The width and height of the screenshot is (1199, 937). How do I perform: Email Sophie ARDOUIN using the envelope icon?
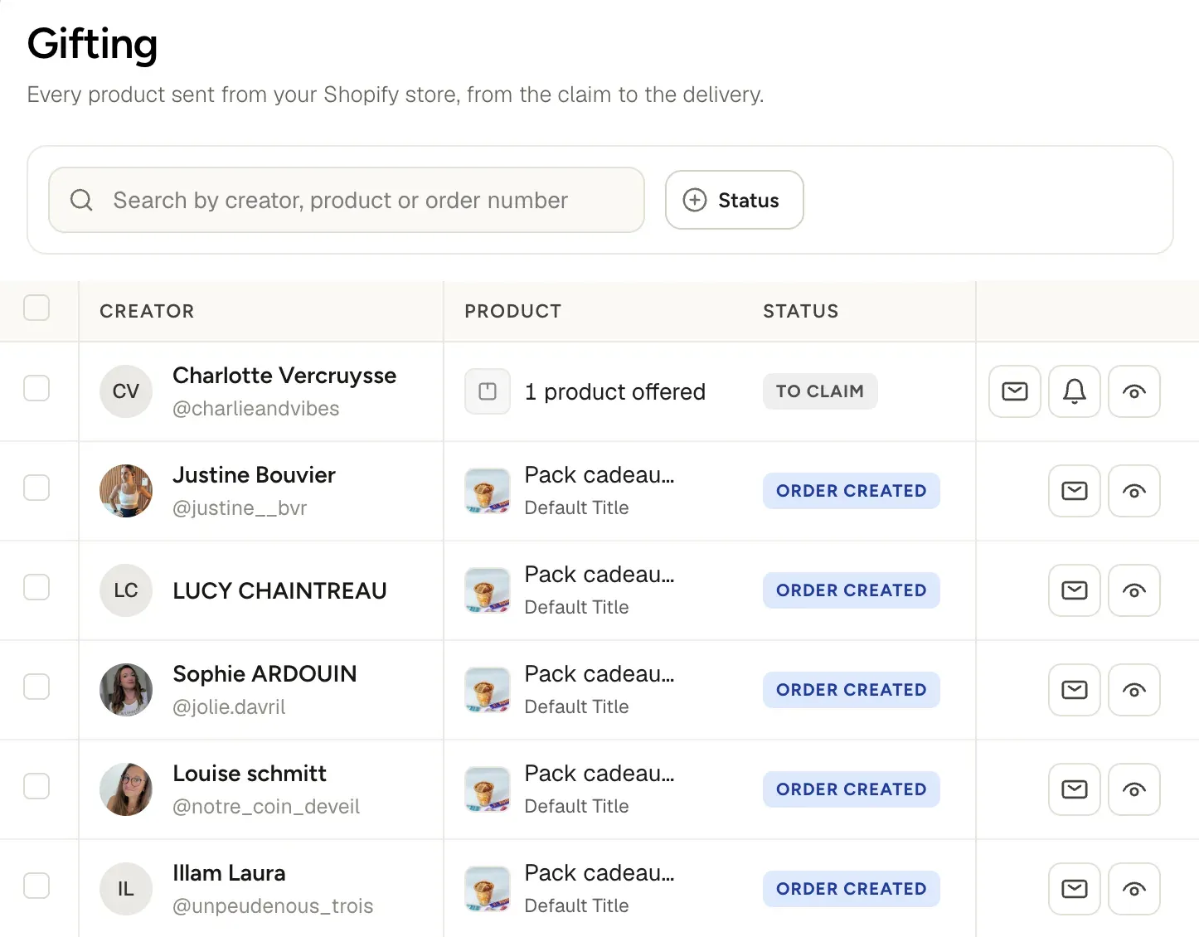pyautogui.click(x=1075, y=690)
